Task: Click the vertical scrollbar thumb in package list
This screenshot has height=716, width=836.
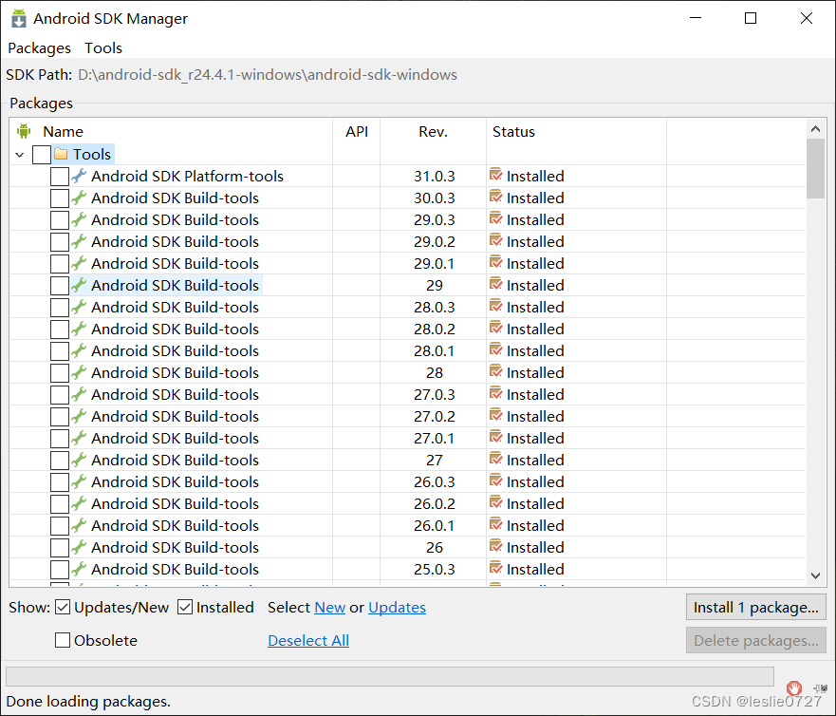Action: click(x=815, y=168)
